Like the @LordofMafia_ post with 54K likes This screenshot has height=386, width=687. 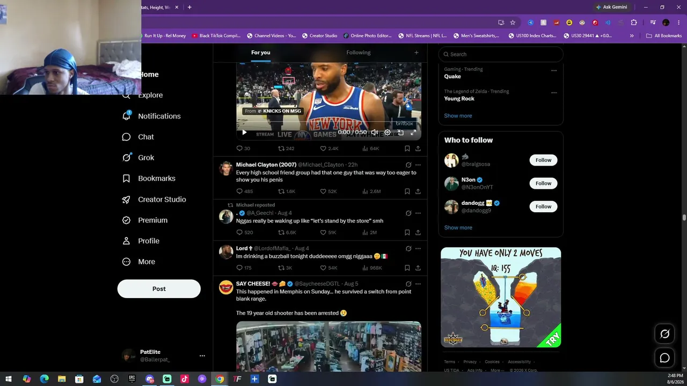coord(328,268)
